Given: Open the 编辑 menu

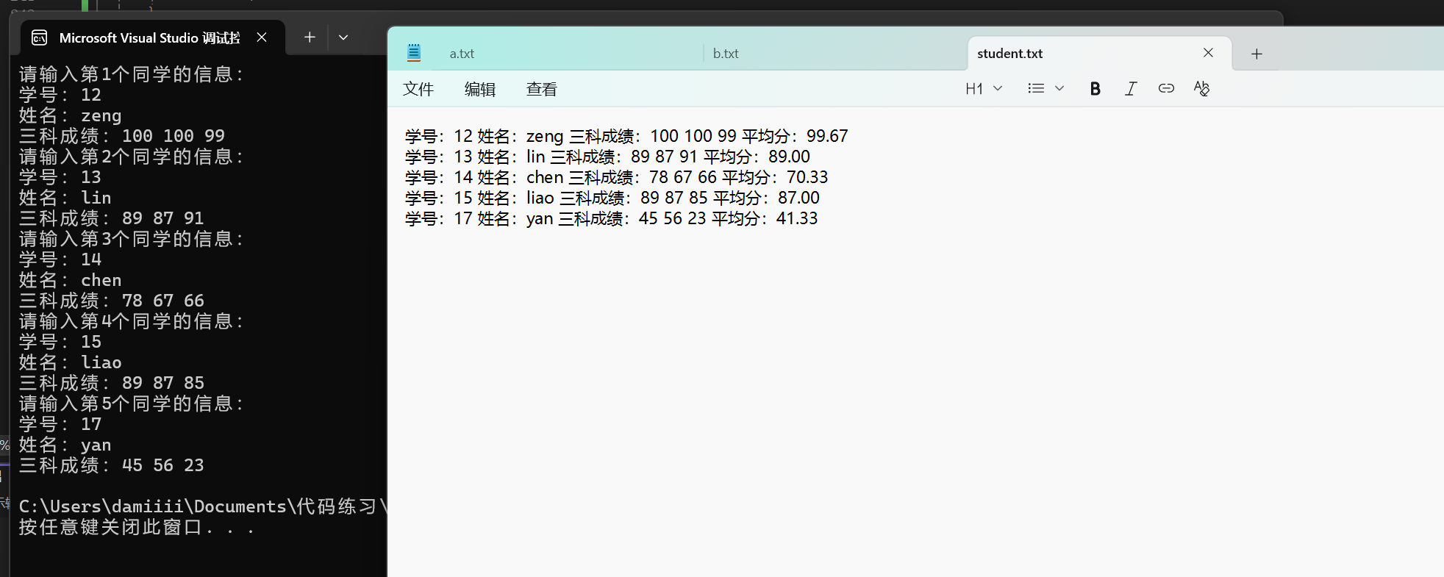Looking at the screenshot, I should (480, 89).
